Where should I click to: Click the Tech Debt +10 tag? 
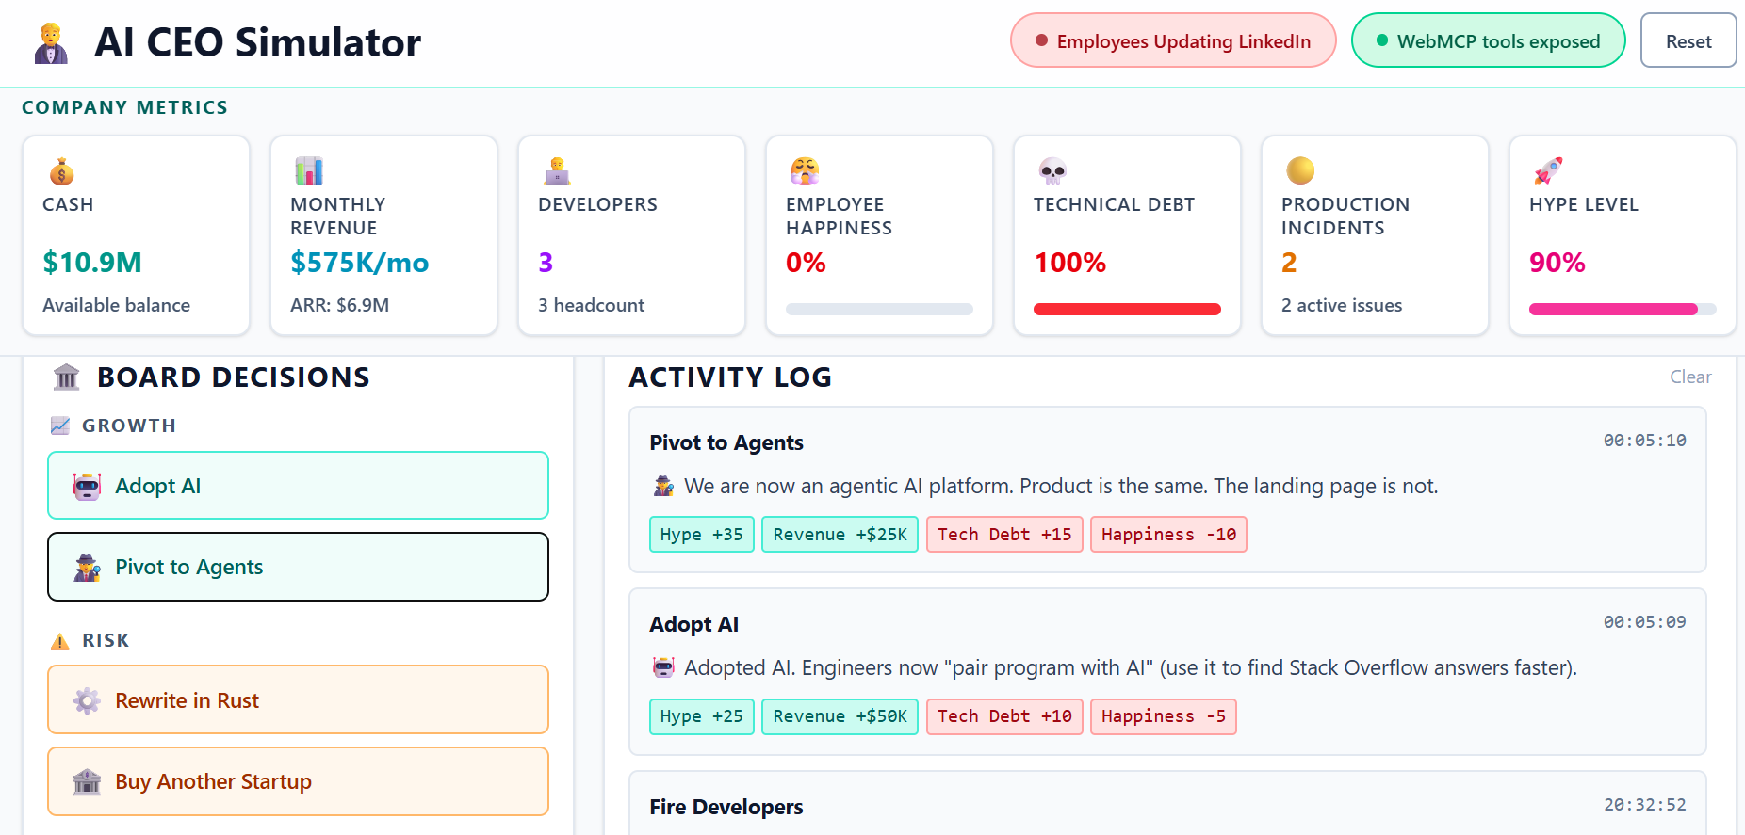(x=1004, y=716)
